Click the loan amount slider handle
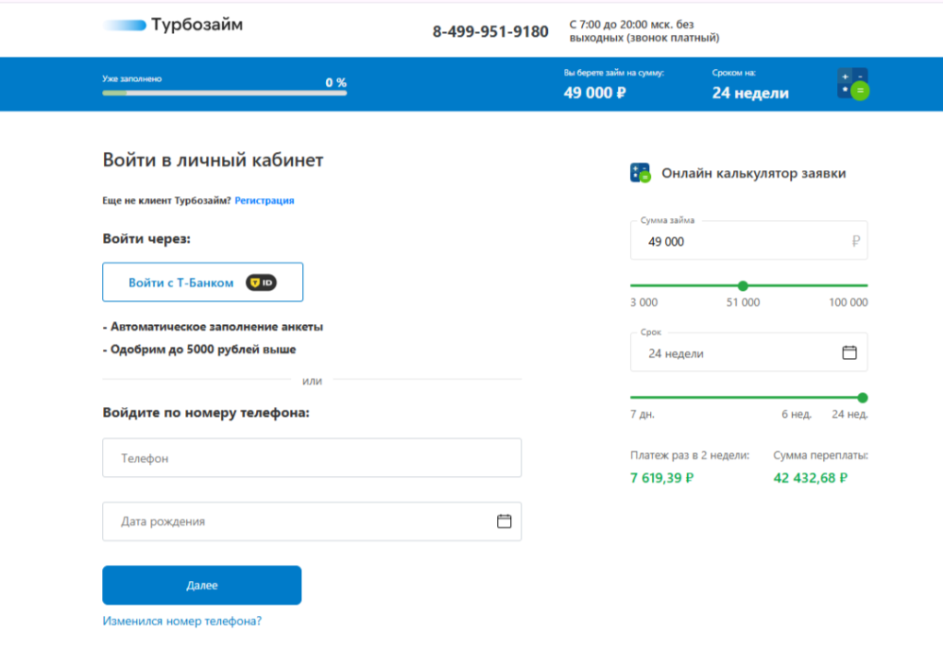943x650 pixels. [x=743, y=285]
